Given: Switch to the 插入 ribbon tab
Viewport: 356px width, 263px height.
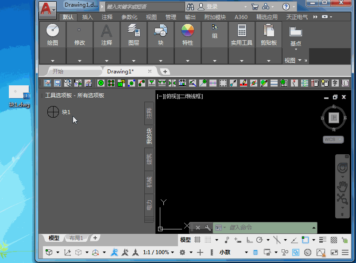Looking at the screenshot, I should 88,17.
